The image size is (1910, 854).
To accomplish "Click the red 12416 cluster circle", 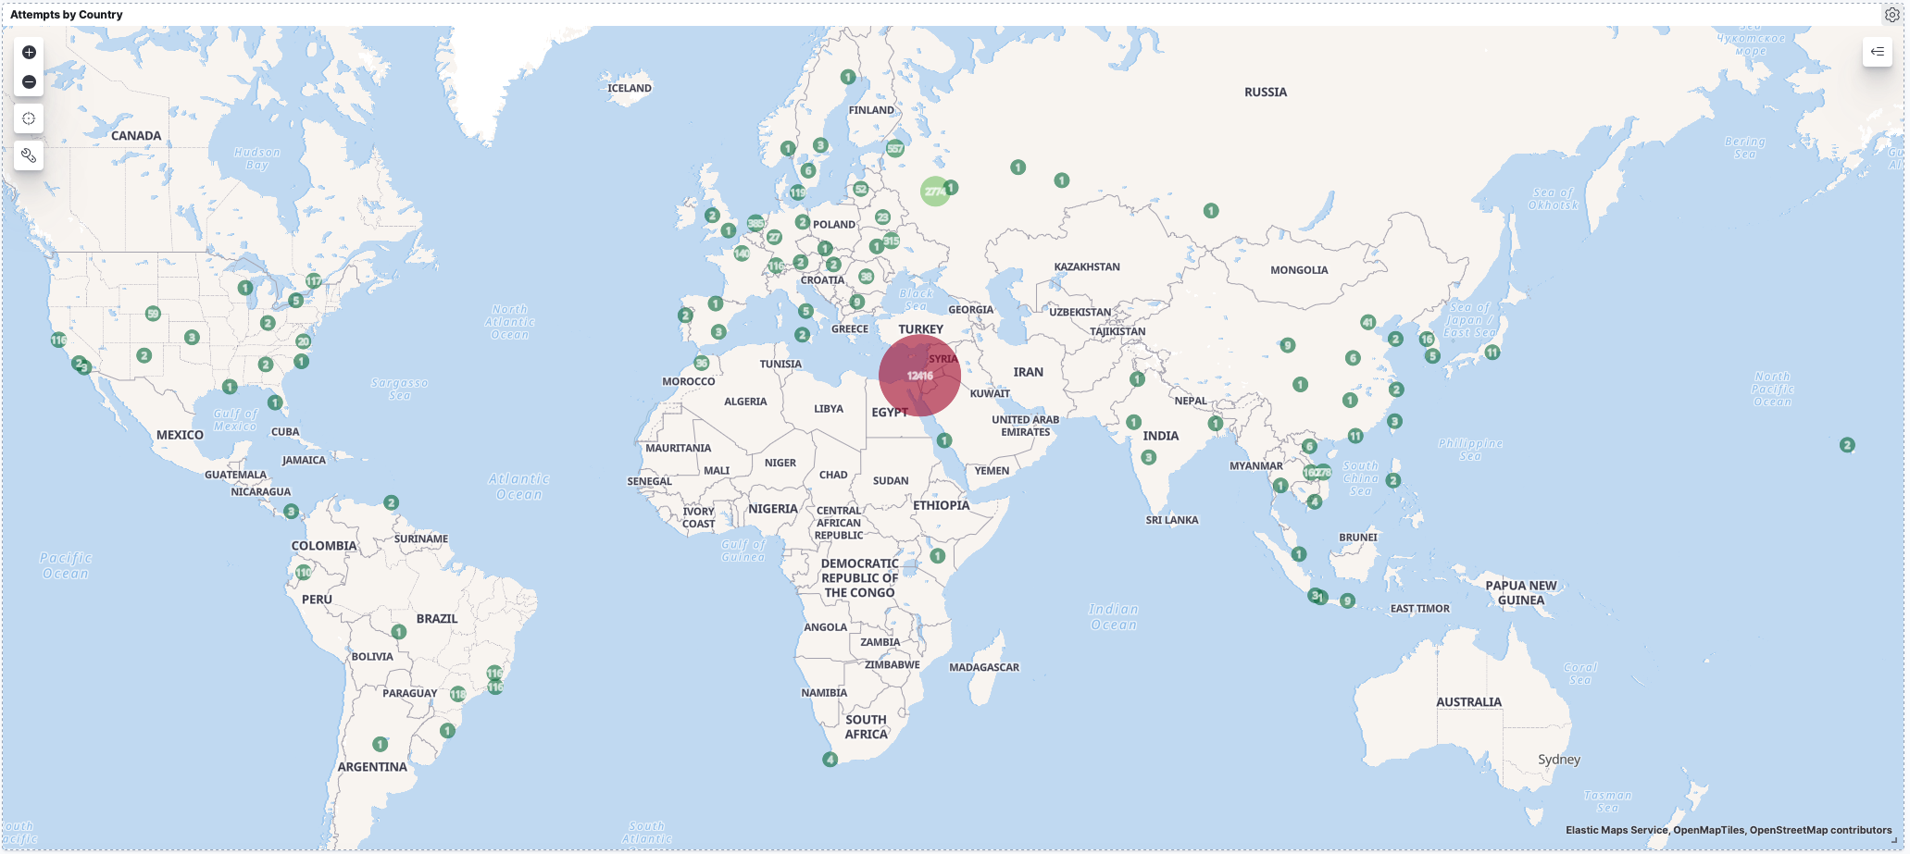I will (x=919, y=376).
